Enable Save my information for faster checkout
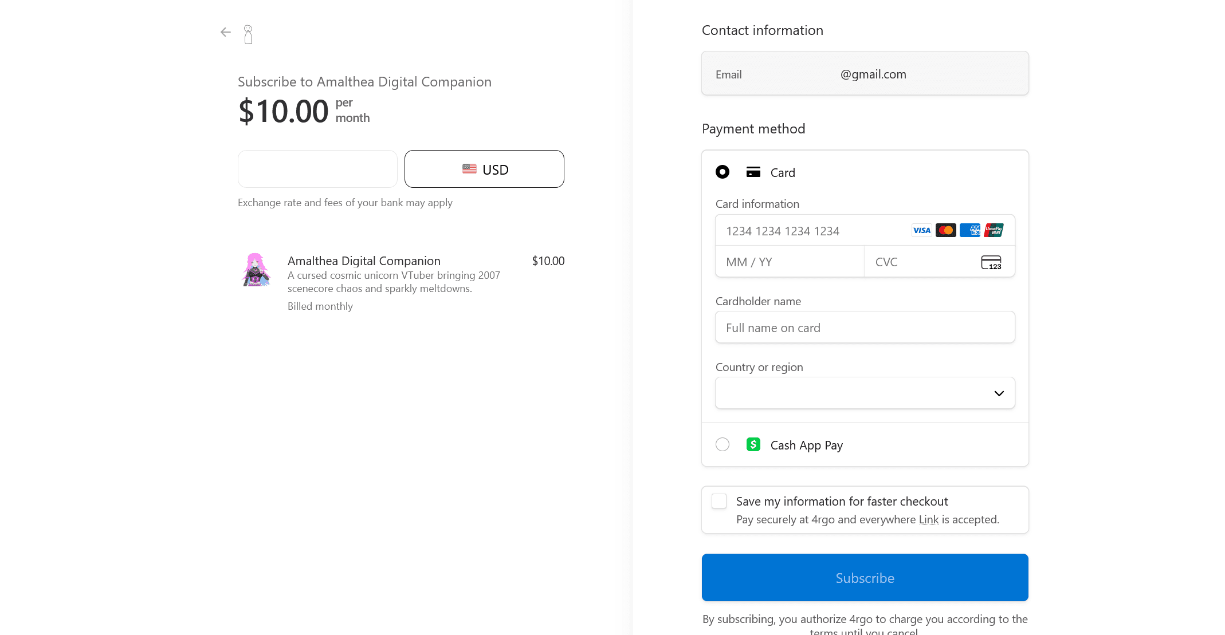1225x635 pixels. [718, 500]
